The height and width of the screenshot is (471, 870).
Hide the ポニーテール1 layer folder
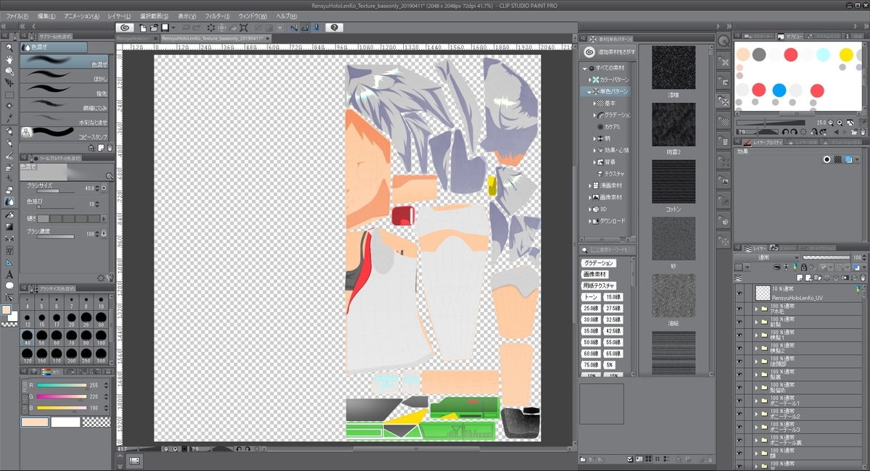pyautogui.click(x=739, y=400)
